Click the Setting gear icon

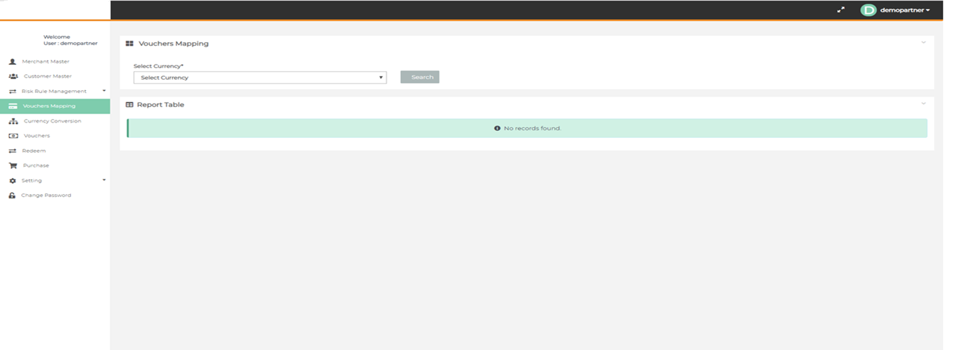[13, 181]
